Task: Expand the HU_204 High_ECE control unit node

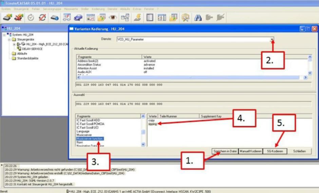Action: point(14,44)
